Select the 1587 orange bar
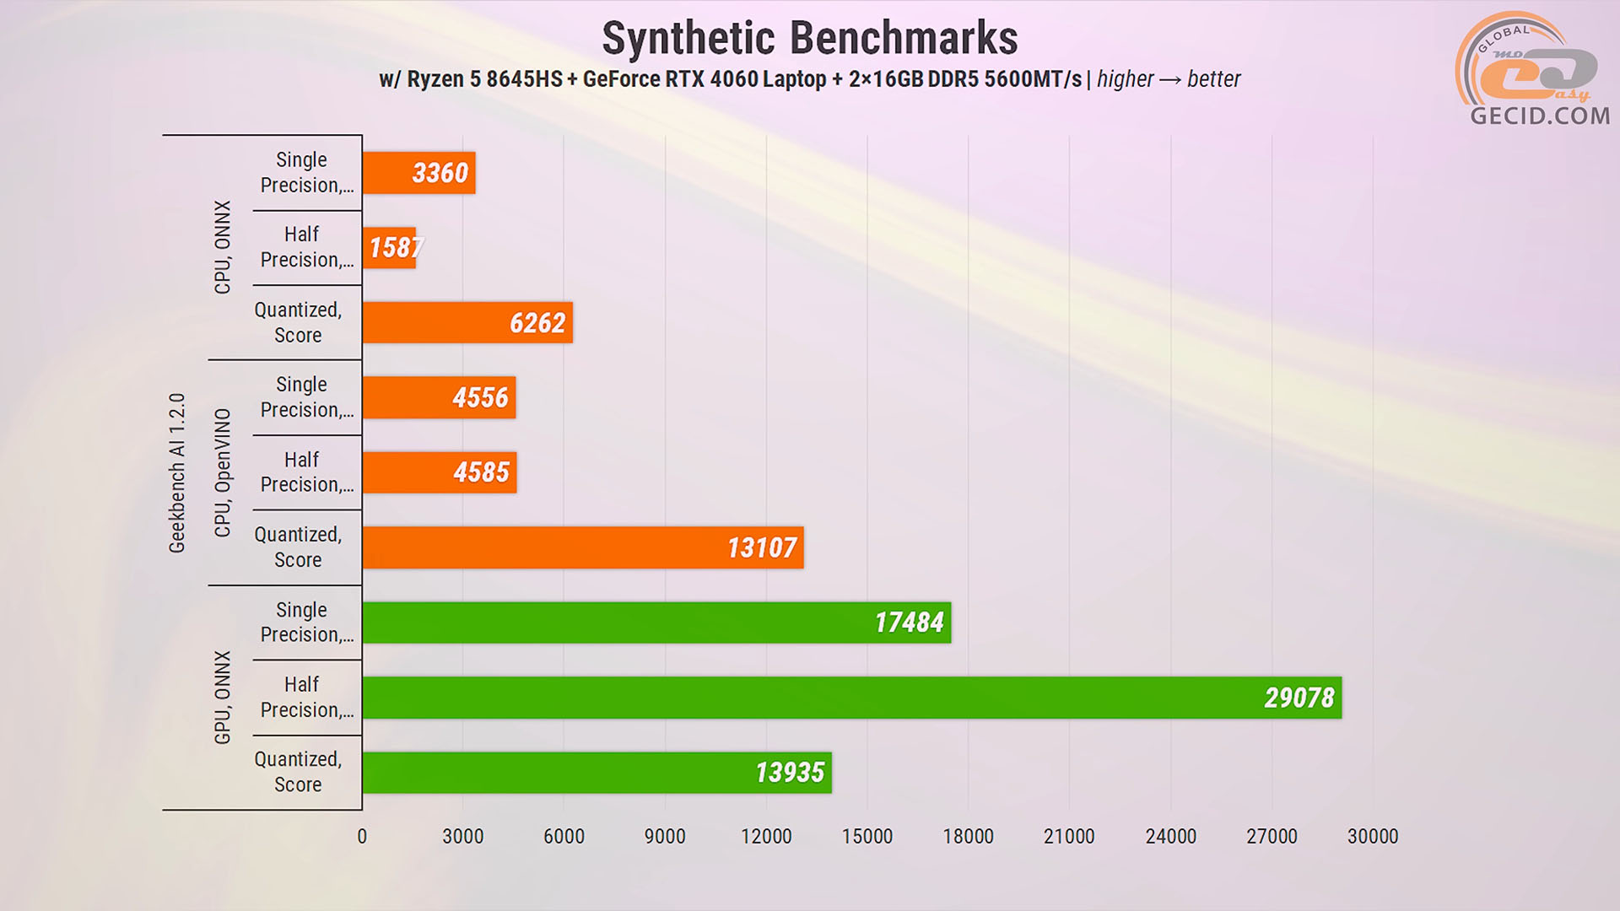Viewport: 1620px width, 911px height. (389, 248)
